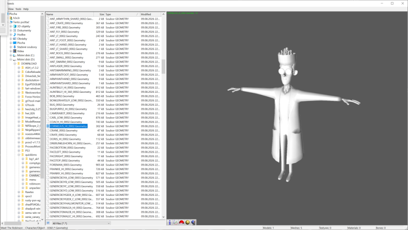
Task: Sort files by Modified column header
Action: 151,14
